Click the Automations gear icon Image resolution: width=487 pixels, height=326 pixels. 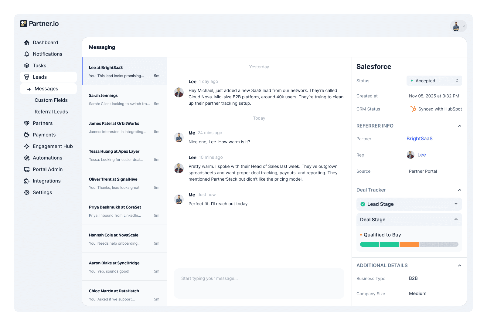click(27, 158)
